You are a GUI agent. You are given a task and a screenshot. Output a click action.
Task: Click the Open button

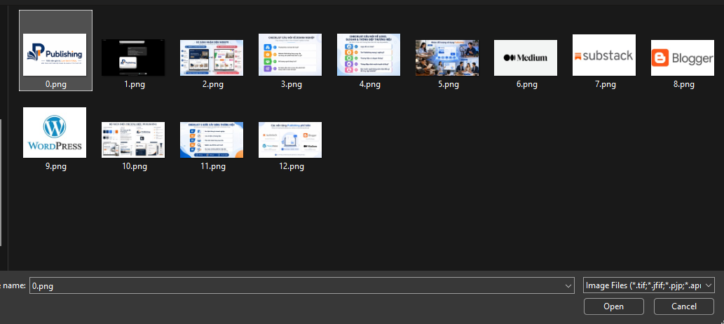614,306
